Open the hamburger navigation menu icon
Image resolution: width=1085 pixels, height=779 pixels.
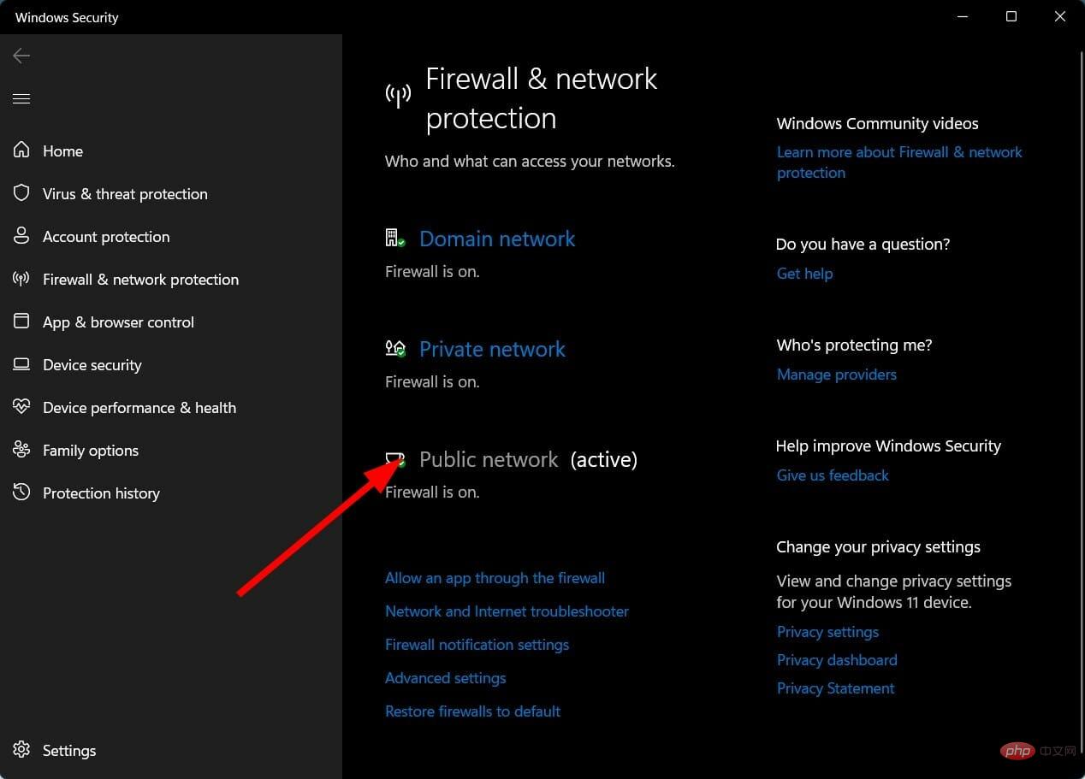click(x=21, y=99)
